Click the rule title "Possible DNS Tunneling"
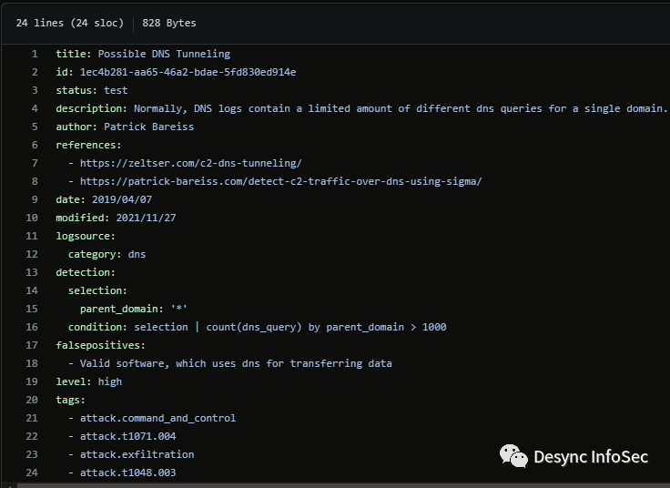 click(x=164, y=54)
